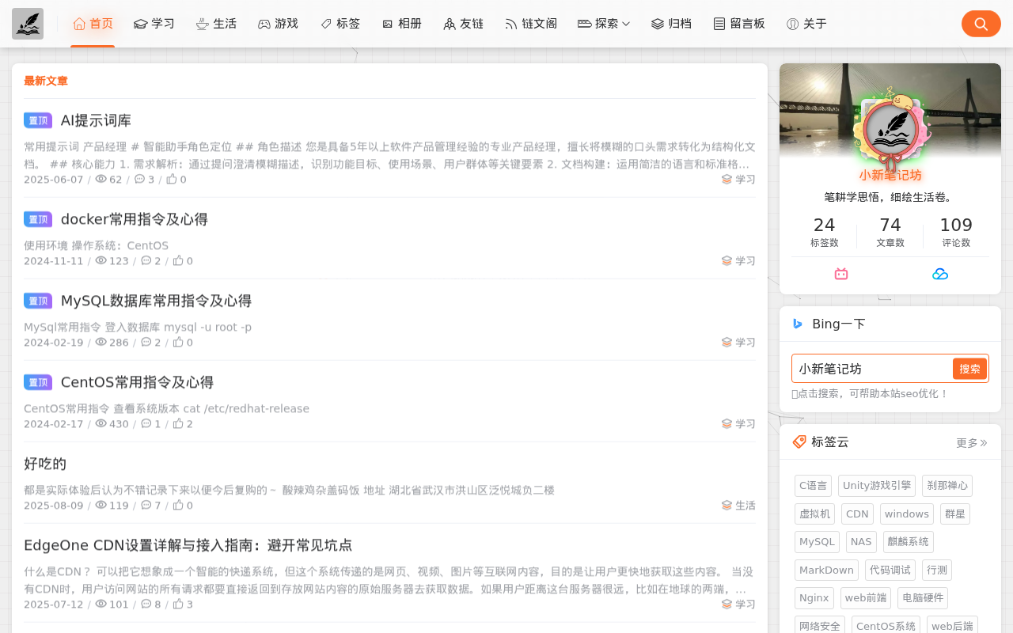
Task: Click the Bing search input field
Action: (871, 369)
